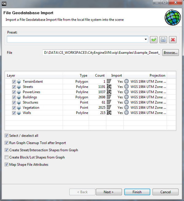Click the save preset floppy disk icon

point(163,39)
